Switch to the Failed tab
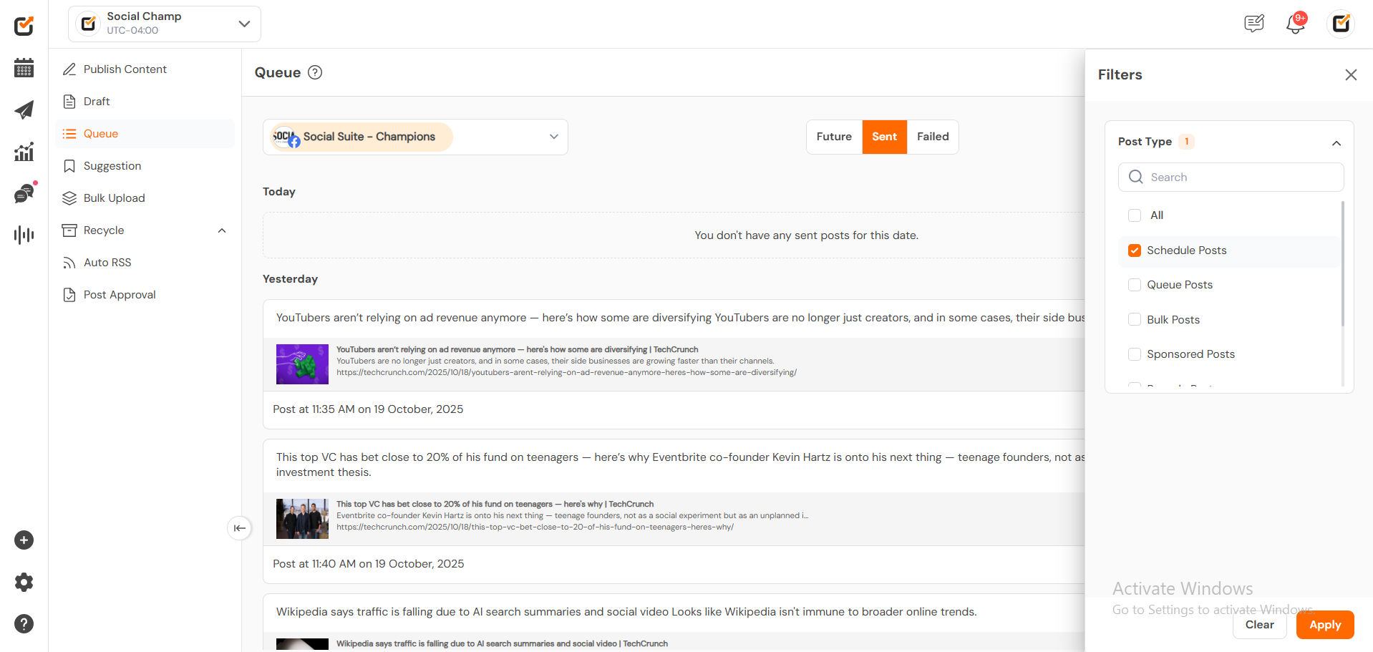Screen dimensions: 1373x652 pyautogui.click(x=932, y=137)
